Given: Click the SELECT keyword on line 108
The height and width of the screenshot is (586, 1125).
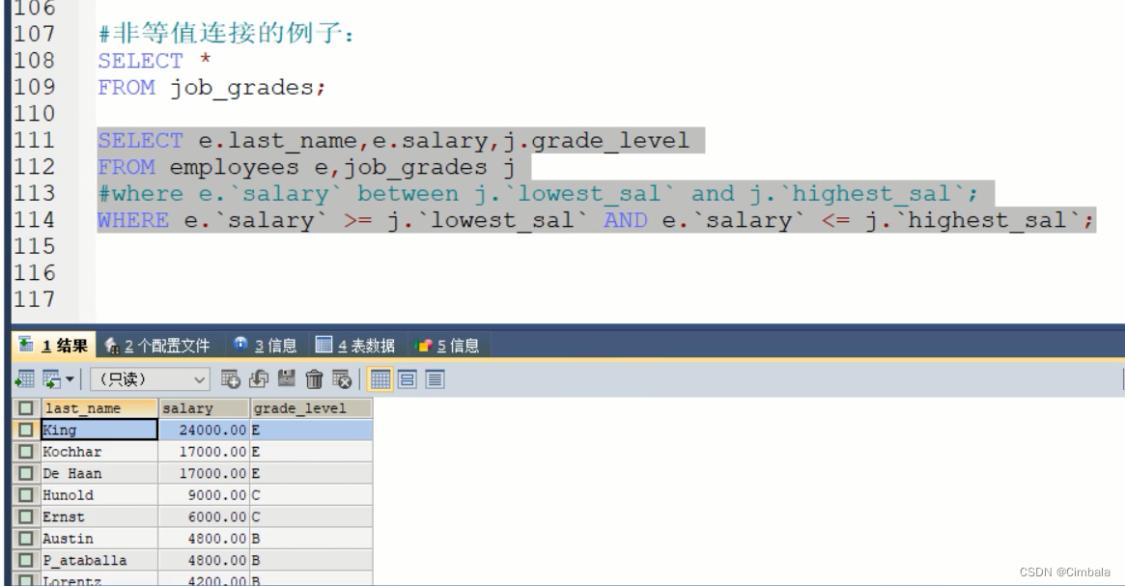Looking at the screenshot, I should (x=141, y=61).
